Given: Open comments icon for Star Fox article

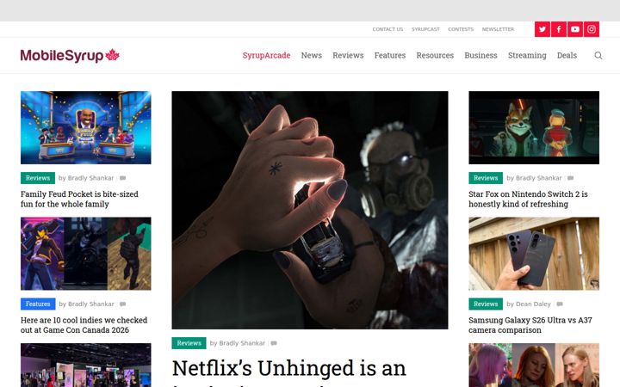Looking at the screenshot, I should (x=571, y=178).
